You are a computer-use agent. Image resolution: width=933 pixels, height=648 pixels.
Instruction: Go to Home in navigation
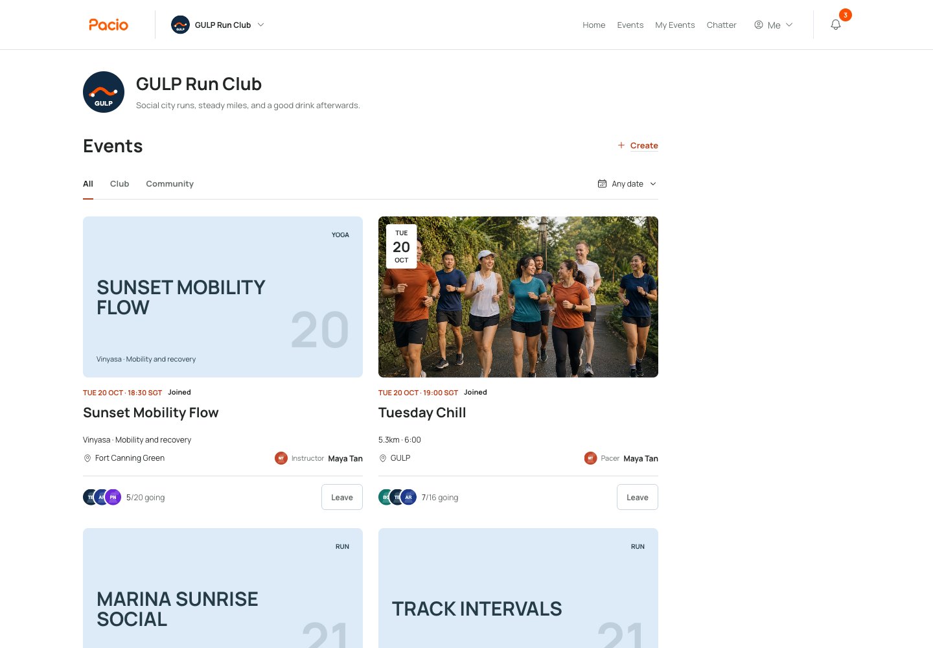point(593,25)
